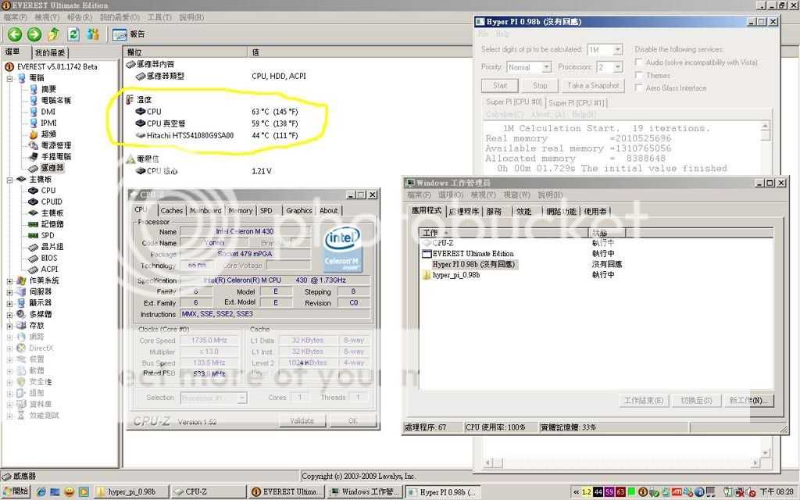Image resolution: width=800 pixels, height=500 pixels.
Task: Open the Windows 開始 Start button
Action: click(x=16, y=492)
